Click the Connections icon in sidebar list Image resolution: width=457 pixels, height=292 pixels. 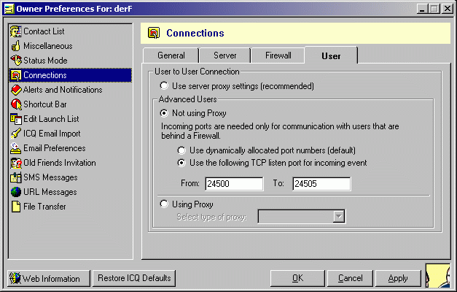coord(16,75)
